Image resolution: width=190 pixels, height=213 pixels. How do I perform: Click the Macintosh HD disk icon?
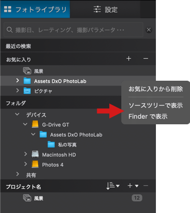click(x=35, y=154)
